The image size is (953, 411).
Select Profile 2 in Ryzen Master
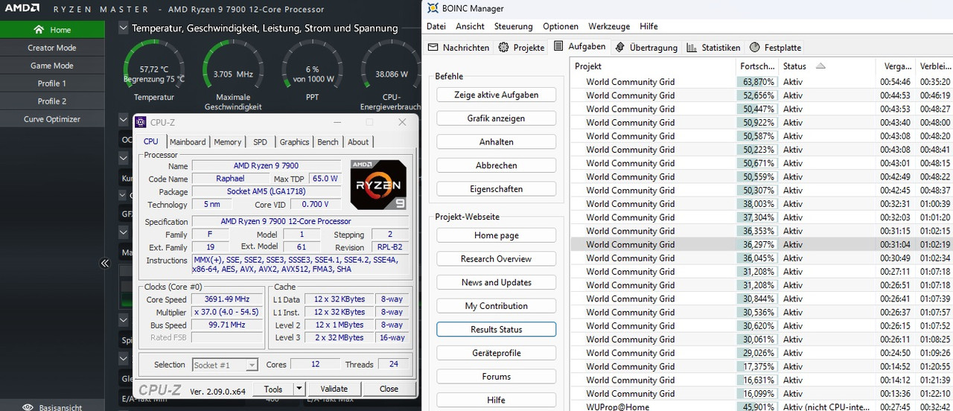pos(52,101)
